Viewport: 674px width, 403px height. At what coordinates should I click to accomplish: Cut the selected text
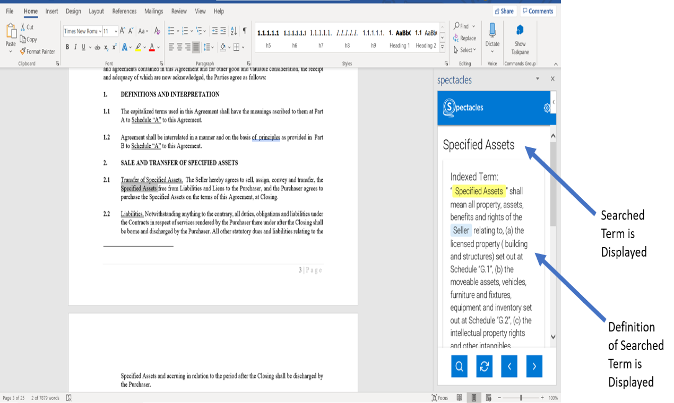pos(27,27)
